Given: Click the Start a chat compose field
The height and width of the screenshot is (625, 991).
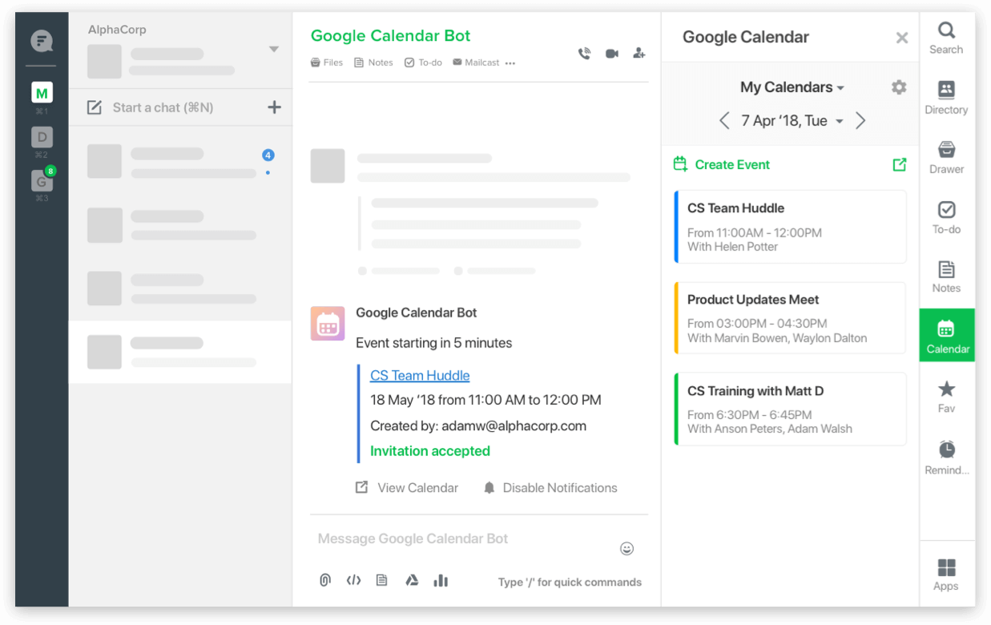Looking at the screenshot, I should (163, 107).
